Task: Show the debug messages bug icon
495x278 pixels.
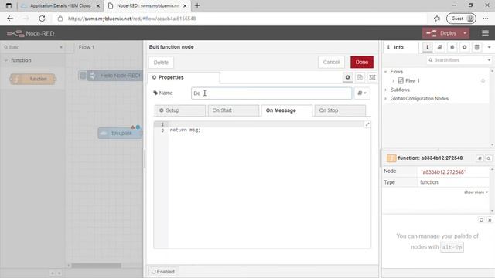Action: (x=452, y=47)
